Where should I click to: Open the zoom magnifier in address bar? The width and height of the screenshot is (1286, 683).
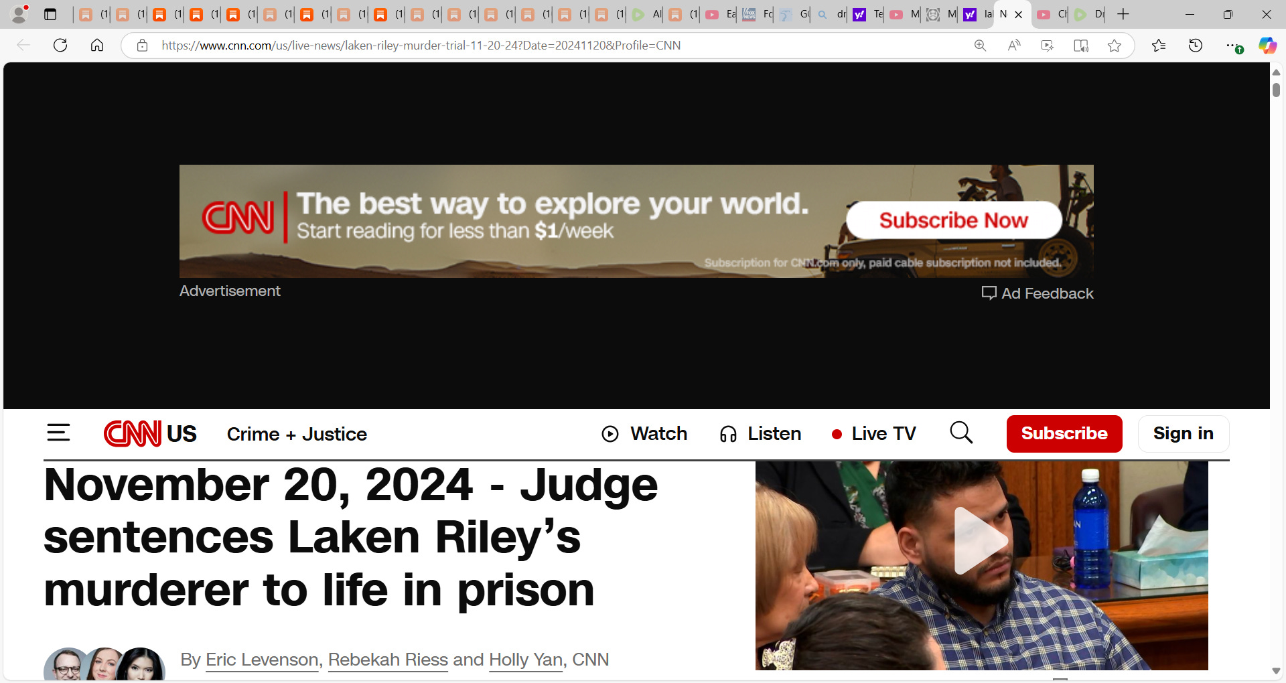click(x=980, y=45)
